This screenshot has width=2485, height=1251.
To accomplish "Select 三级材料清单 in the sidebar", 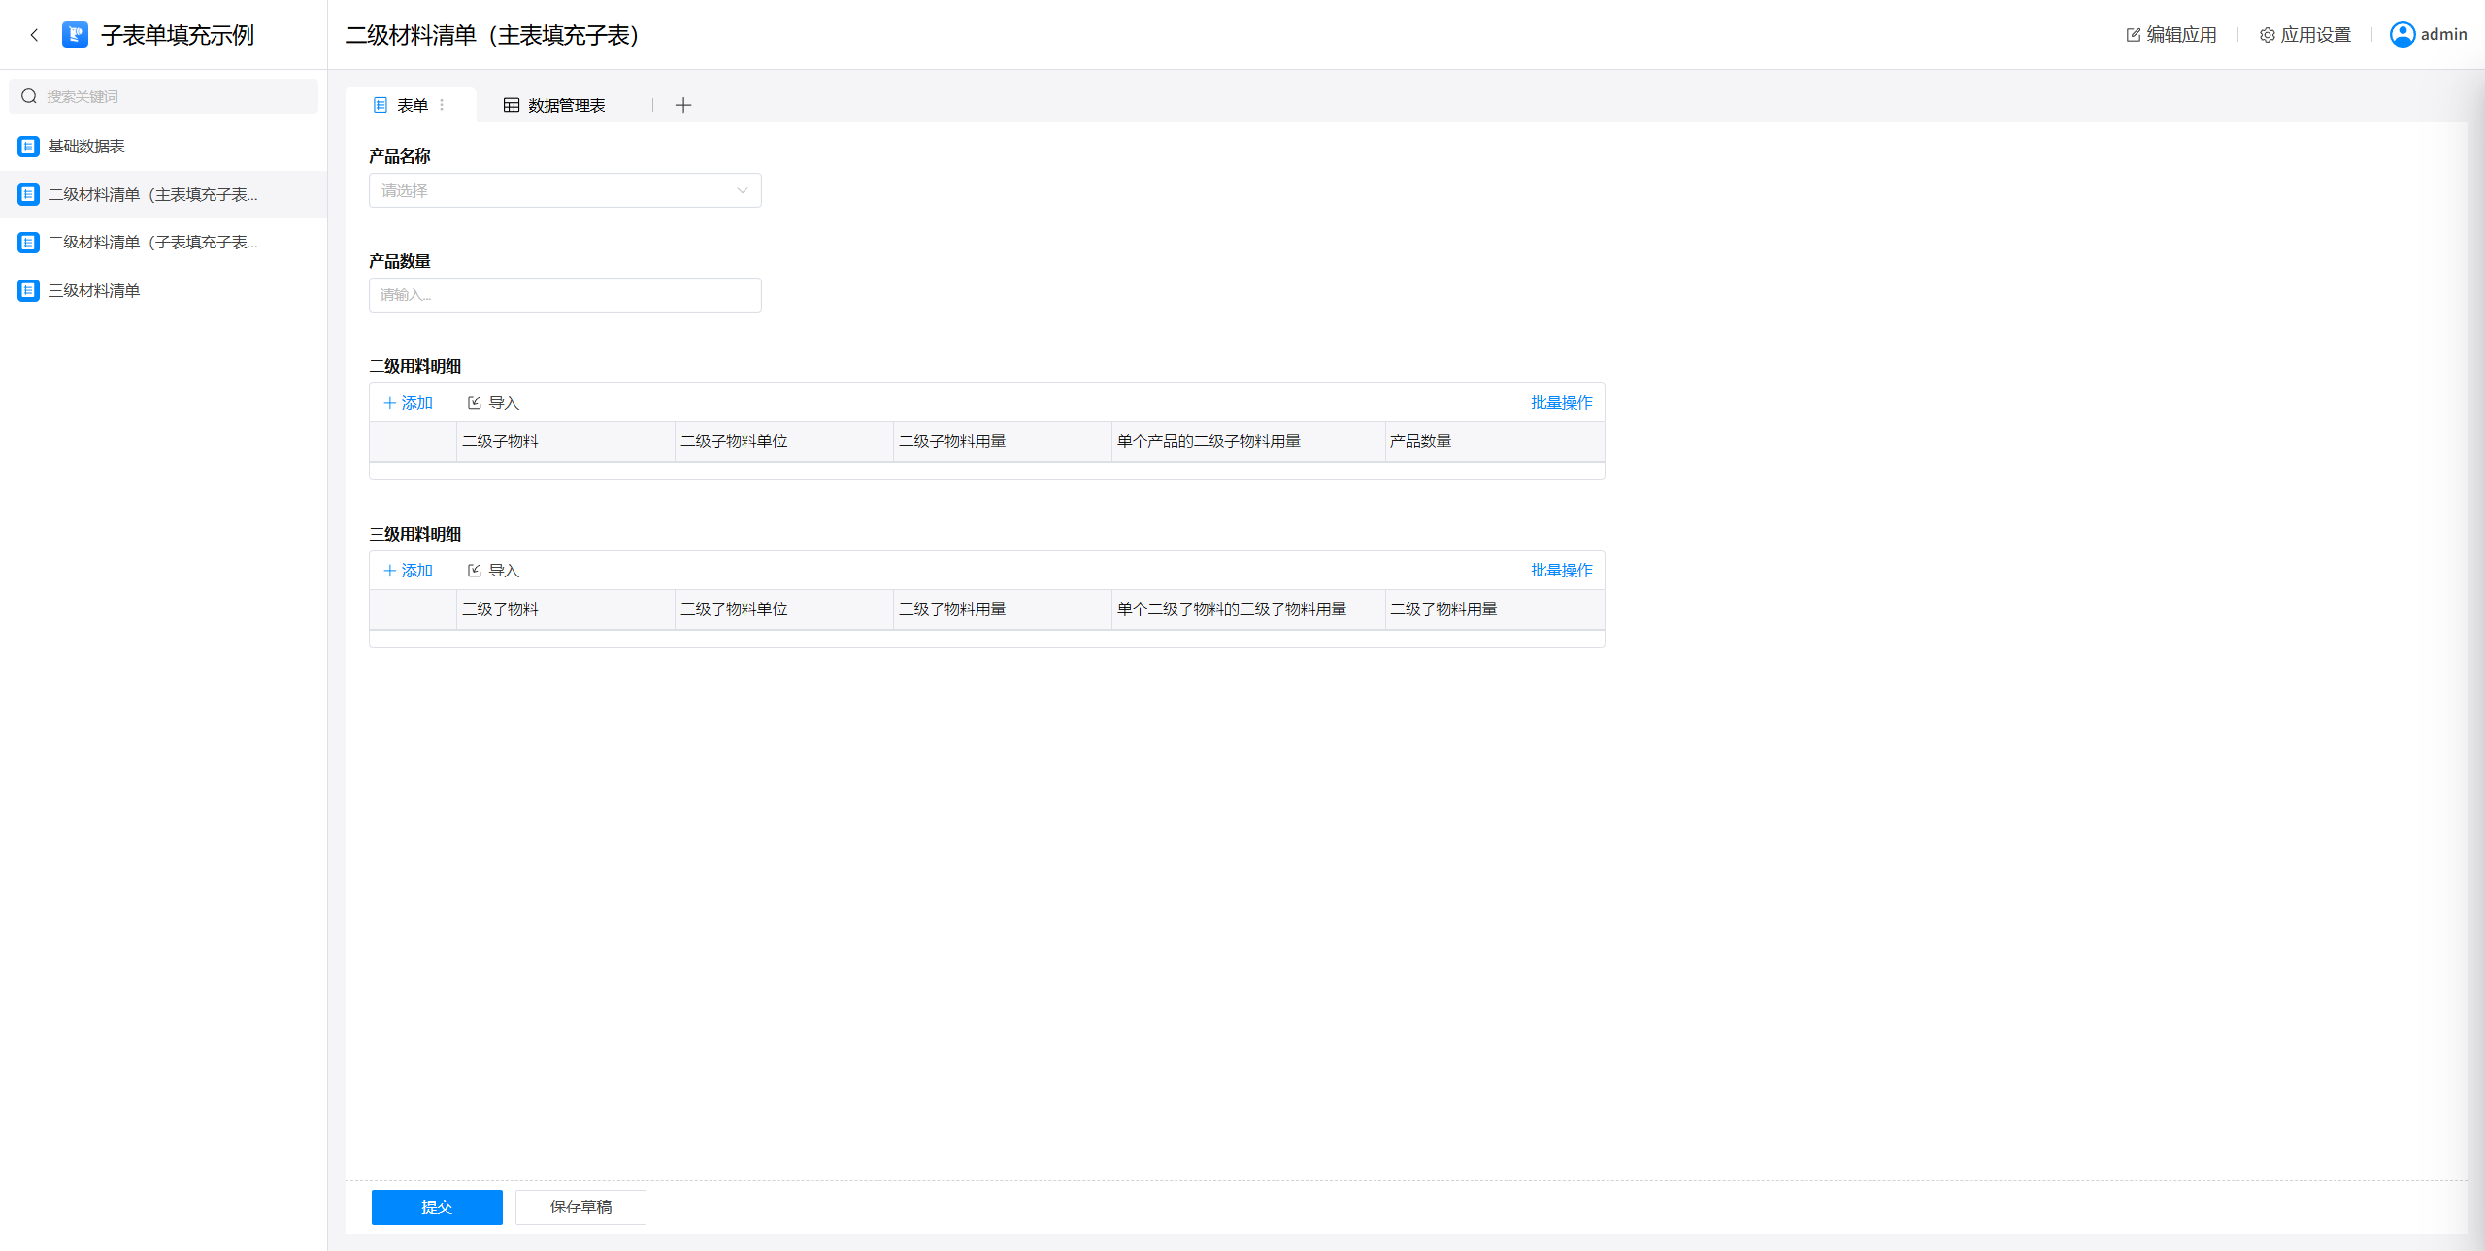I will (94, 290).
